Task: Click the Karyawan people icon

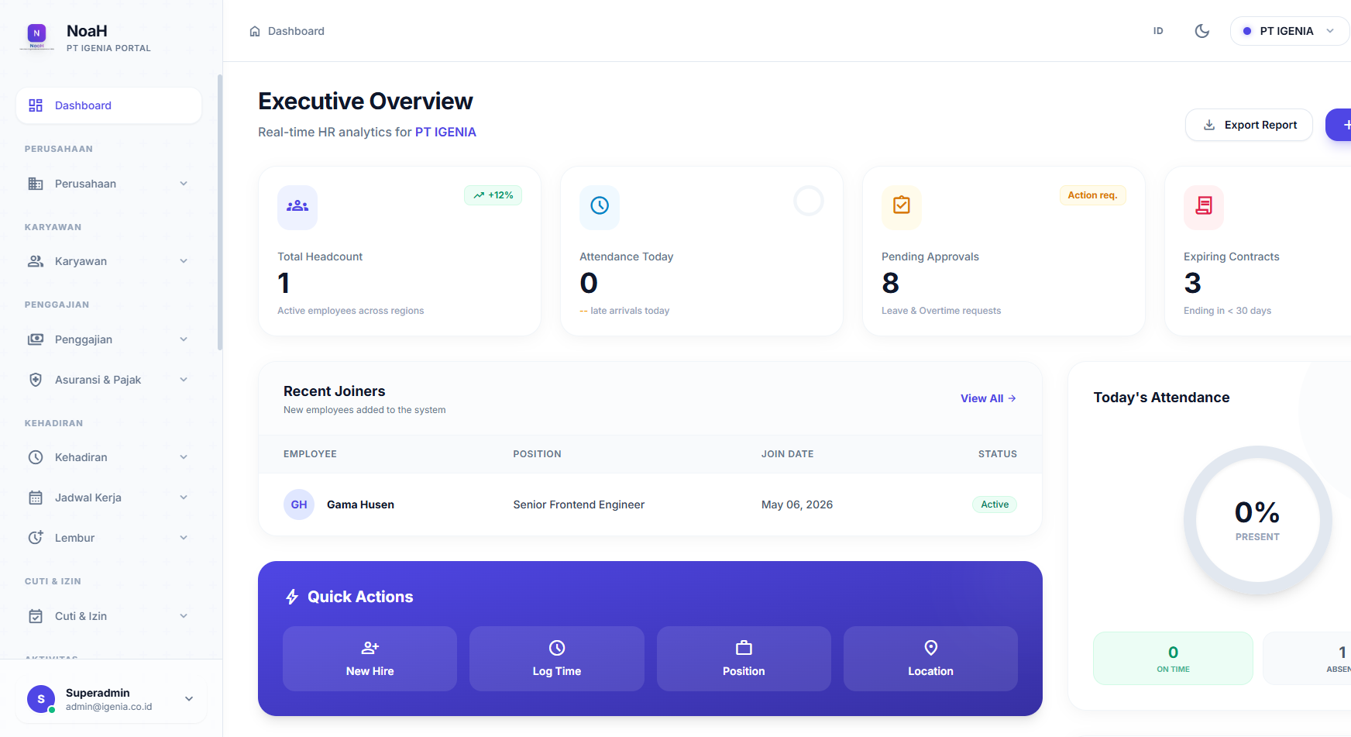Action: tap(36, 261)
